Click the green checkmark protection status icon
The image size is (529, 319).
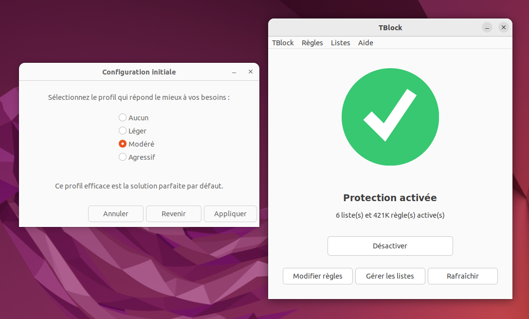390,117
